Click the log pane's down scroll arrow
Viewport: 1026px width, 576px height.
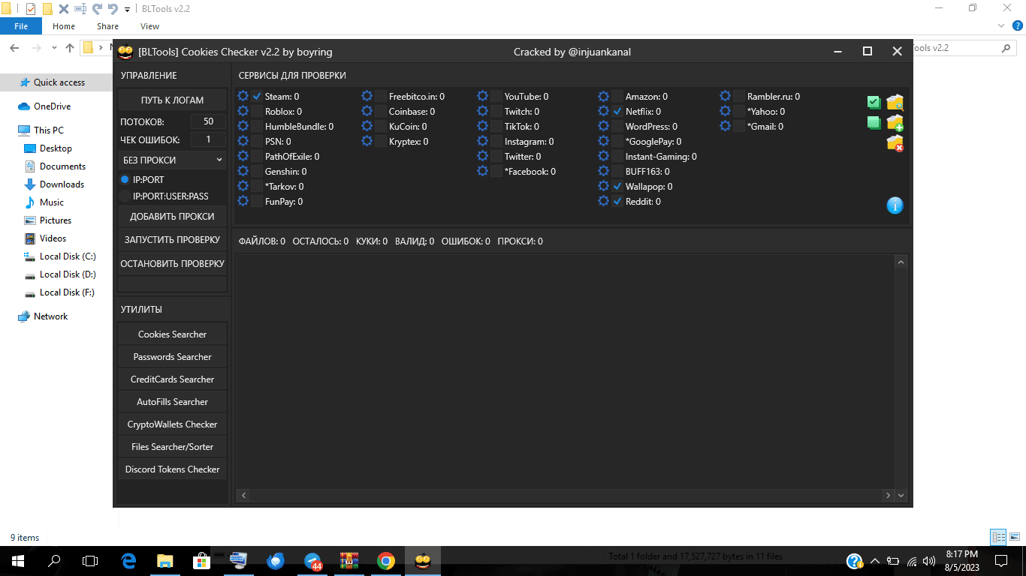pyautogui.click(x=901, y=496)
